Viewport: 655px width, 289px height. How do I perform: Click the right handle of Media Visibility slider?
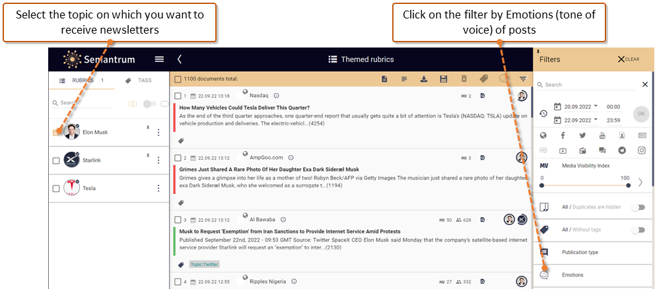pos(629,185)
